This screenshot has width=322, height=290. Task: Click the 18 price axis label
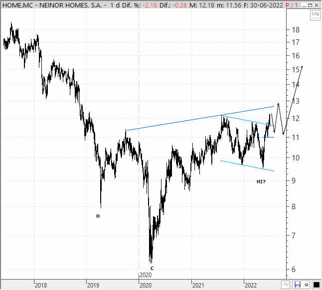point(296,30)
